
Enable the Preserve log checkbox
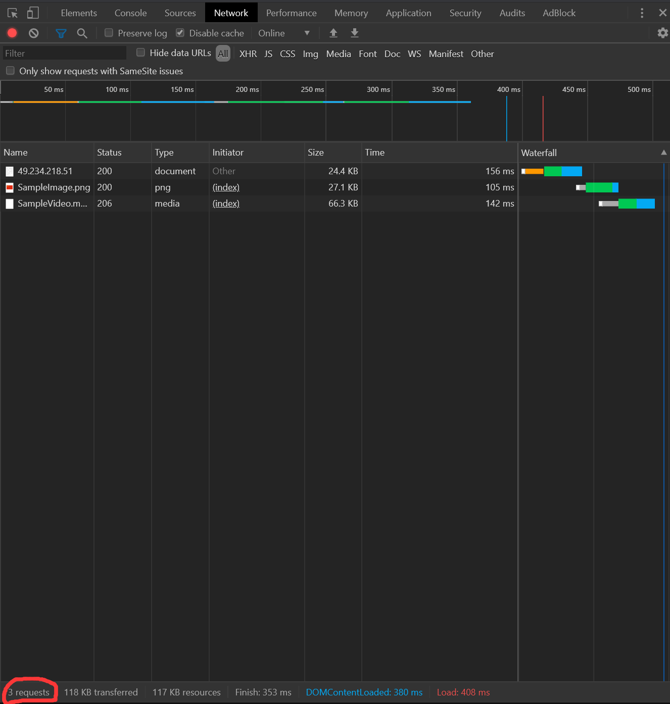click(x=109, y=33)
